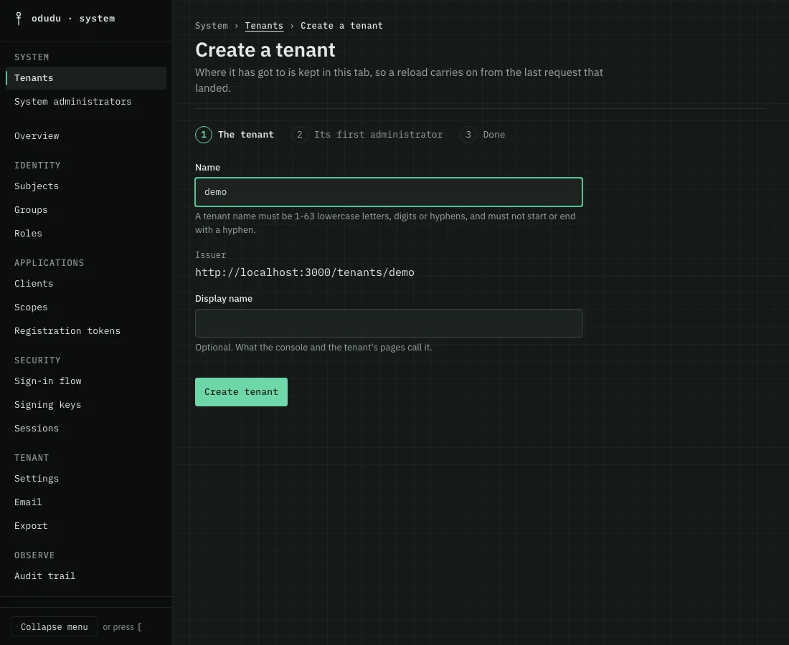This screenshot has height=645, width=789.
Task: Open Roles under Identity
Action: [86, 233]
